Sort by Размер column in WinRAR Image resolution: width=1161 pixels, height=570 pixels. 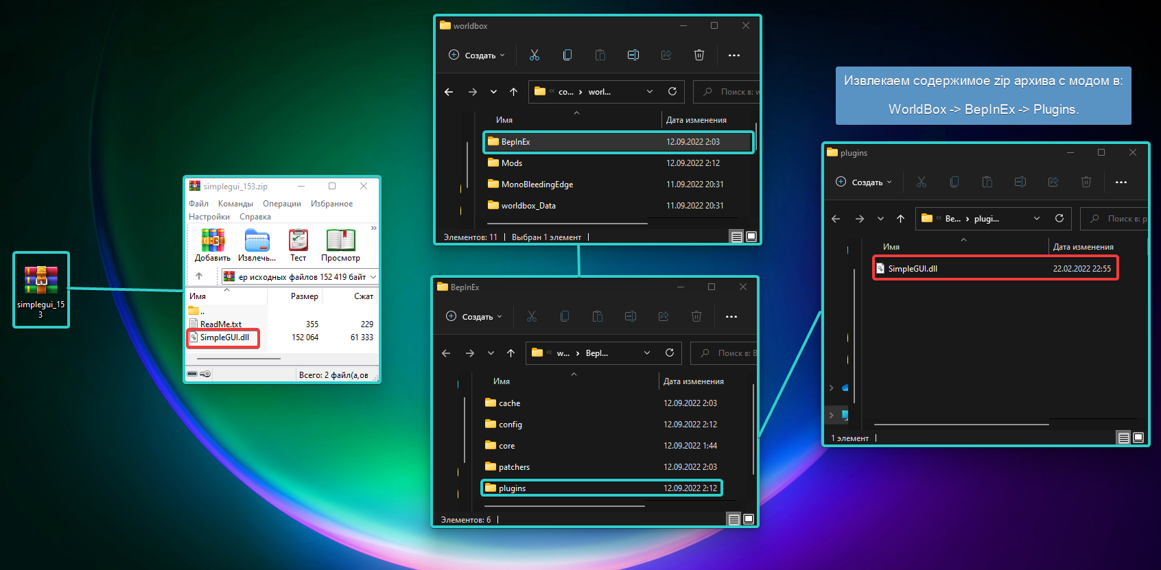coord(304,296)
